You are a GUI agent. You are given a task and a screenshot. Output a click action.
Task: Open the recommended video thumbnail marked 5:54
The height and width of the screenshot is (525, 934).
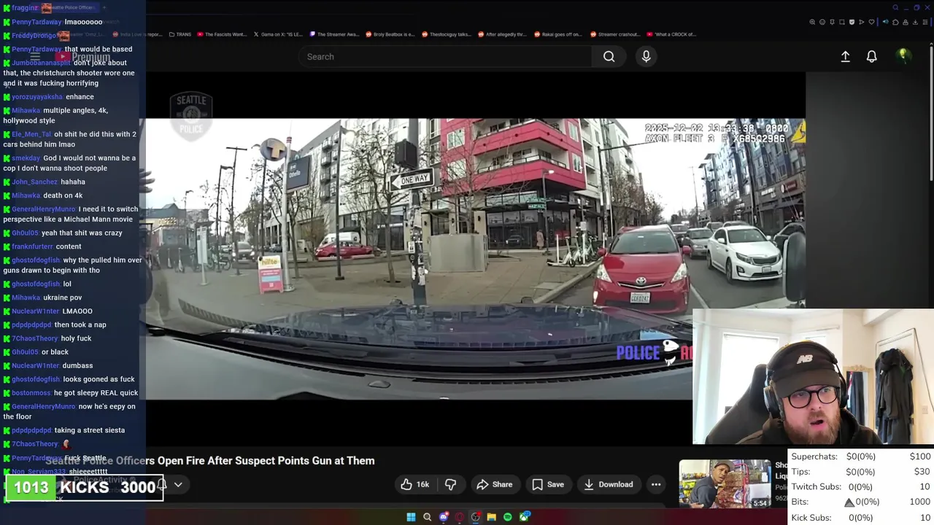click(x=725, y=483)
